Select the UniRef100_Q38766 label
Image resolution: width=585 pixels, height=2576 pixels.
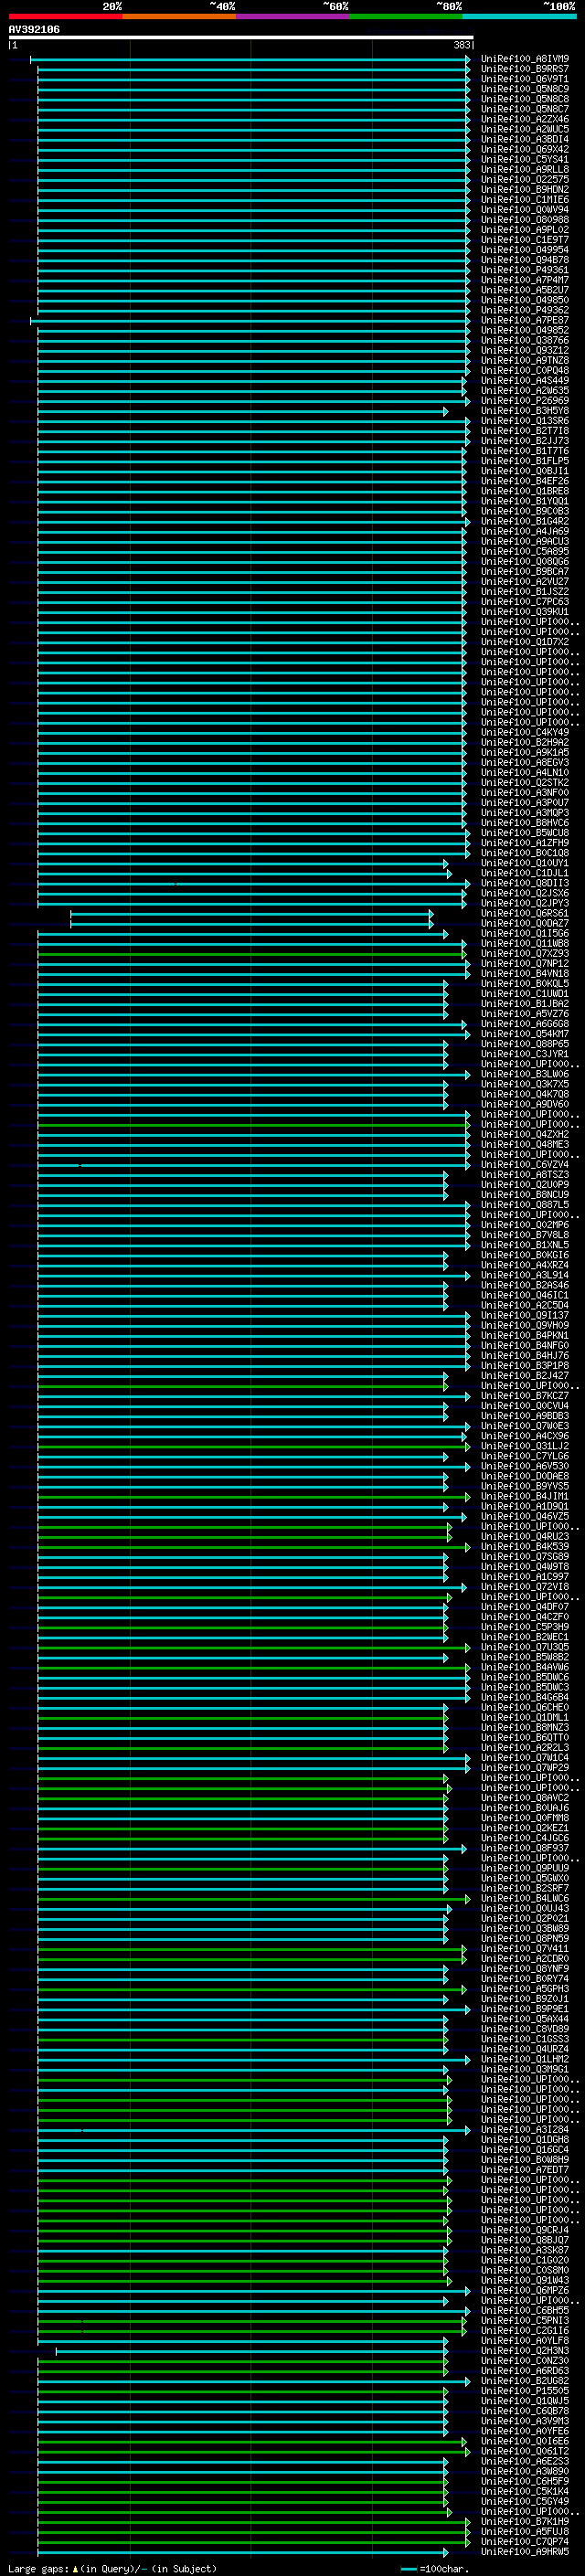click(x=524, y=340)
